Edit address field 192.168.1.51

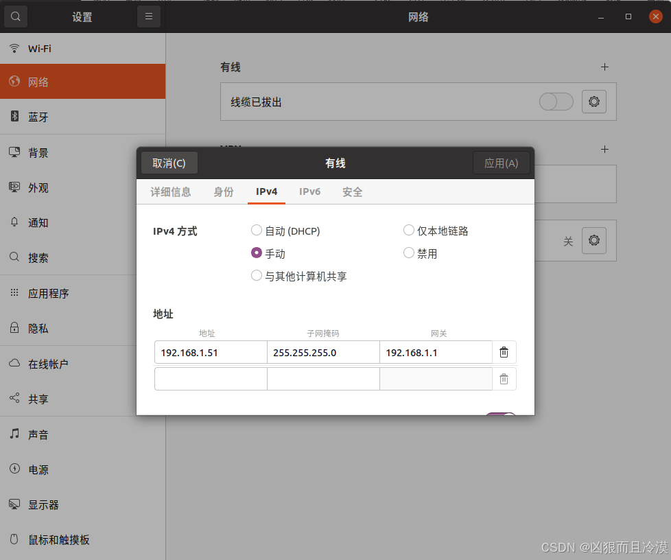coord(211,352)
